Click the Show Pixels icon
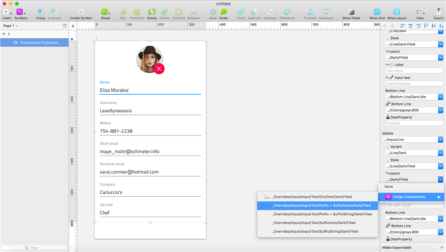 coord(351,12)
